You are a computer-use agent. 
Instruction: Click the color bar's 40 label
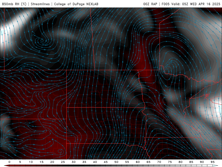(95, 162)
